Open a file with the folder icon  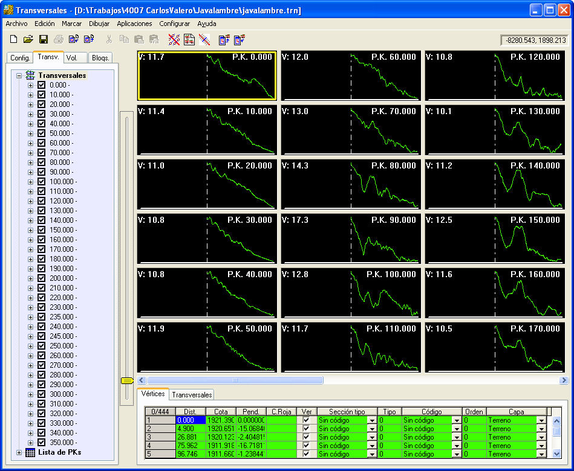[x=28, y=39]
